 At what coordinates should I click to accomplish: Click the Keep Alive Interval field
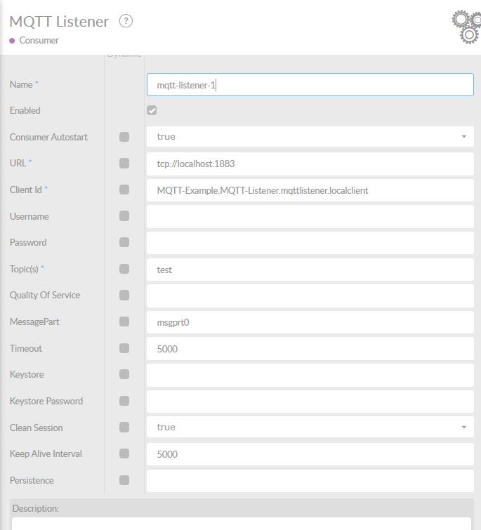pos(310,454)
